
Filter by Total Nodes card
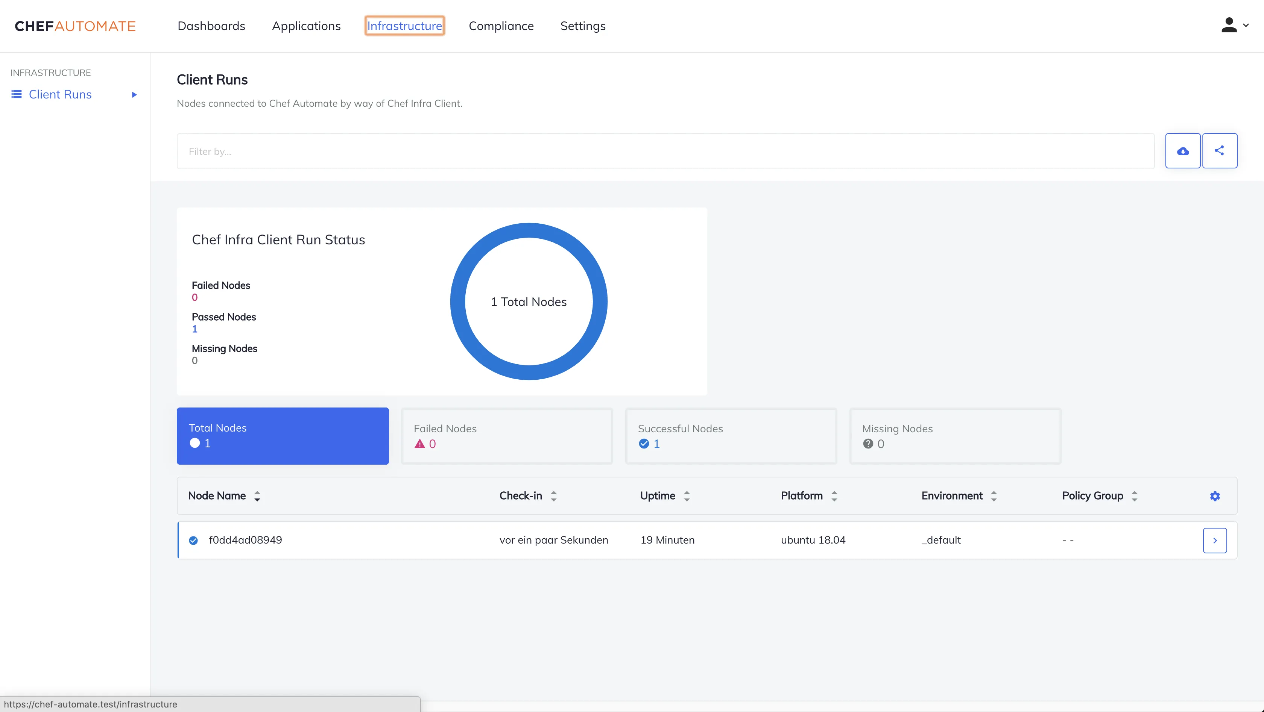(x=283, y=436)
